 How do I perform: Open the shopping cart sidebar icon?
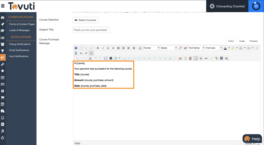[x=3, y=98]
